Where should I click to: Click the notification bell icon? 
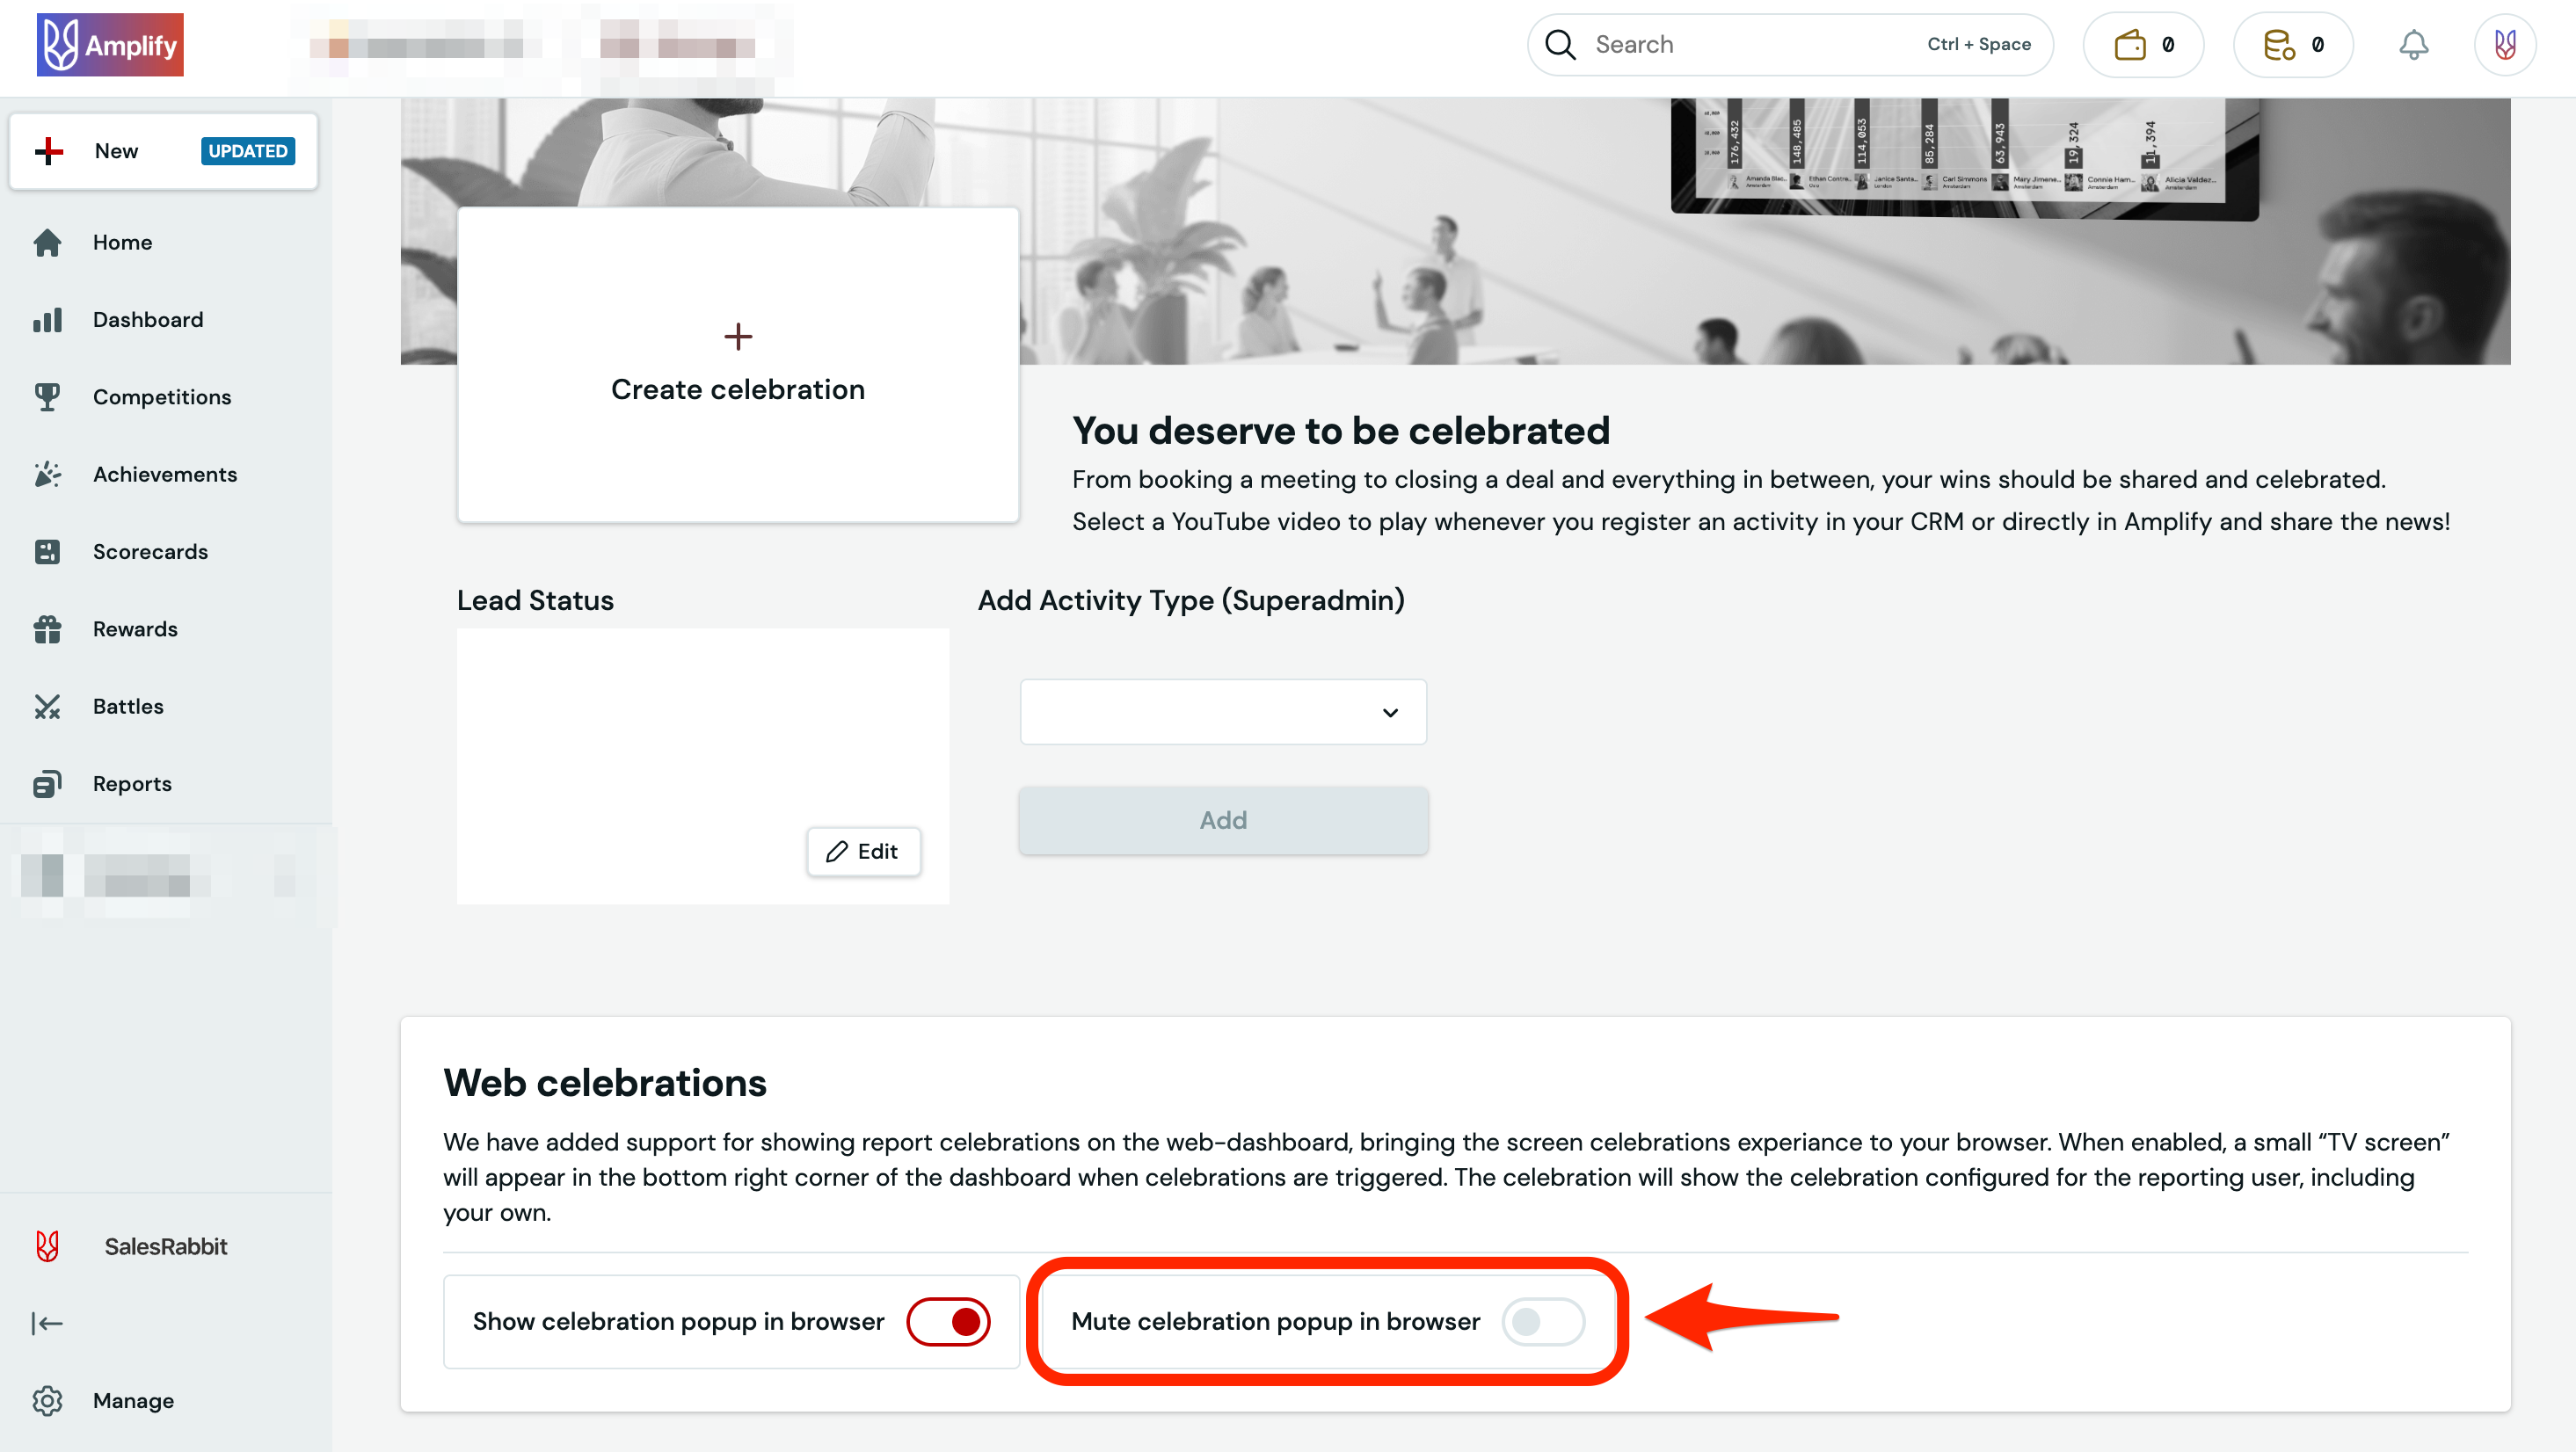coord(2413,45)
